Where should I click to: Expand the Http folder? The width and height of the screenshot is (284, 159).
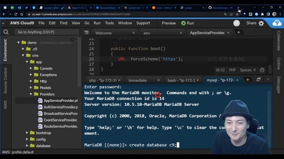(31, 81)
